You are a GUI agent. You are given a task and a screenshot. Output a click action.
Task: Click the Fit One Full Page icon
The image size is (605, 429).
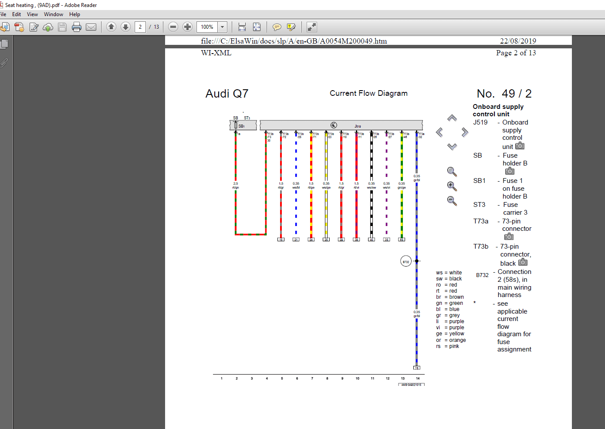click(257, 27)
